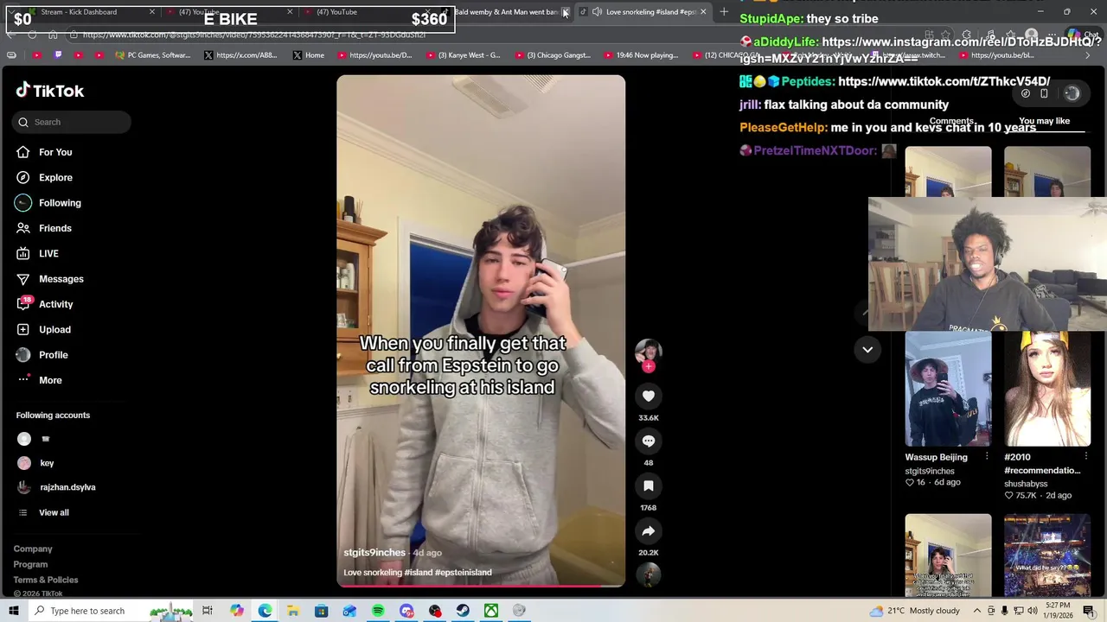Open the #epsteinisland hashtag link
Image resolution: width=1107 pixels, height=622 pixels.
[x=464, y=573]
